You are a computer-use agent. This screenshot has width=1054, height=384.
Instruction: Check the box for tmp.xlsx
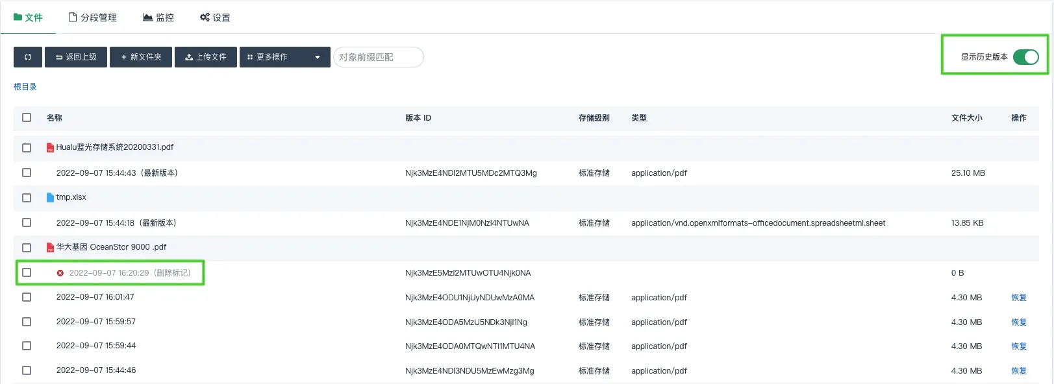coord(27,198)
